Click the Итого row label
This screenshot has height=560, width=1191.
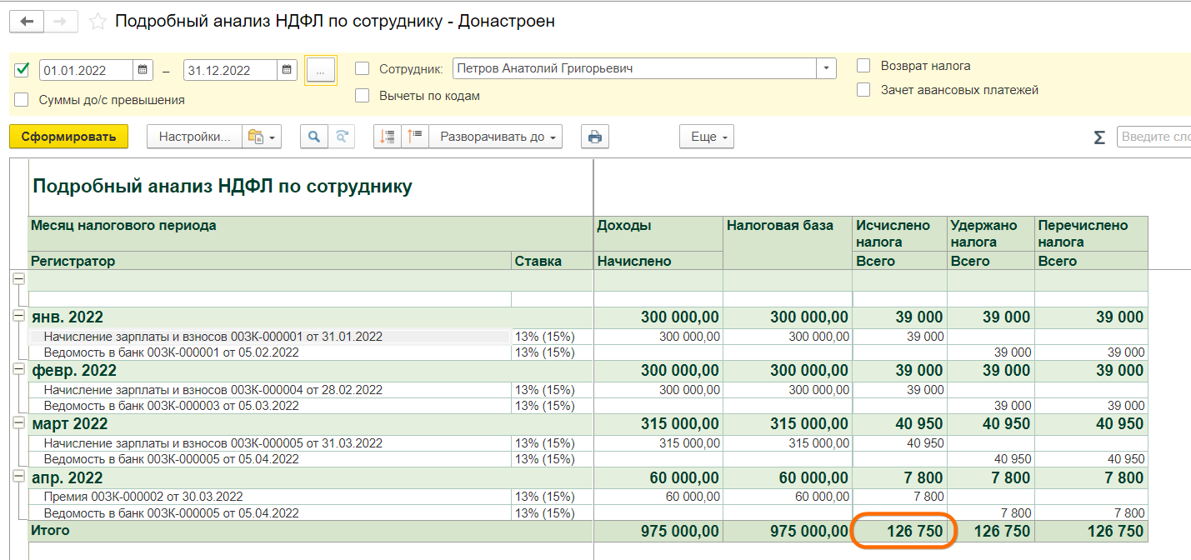[x=51, y=530]
